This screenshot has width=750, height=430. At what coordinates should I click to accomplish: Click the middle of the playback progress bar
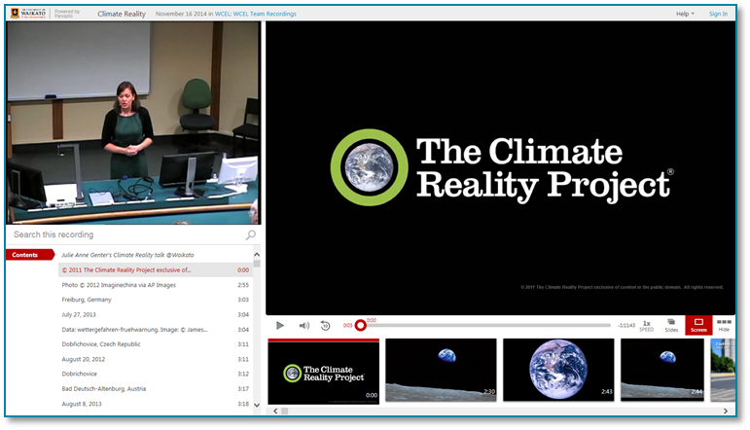(x=486, y=325)
